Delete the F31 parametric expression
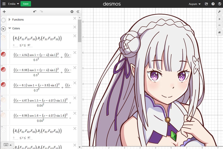223x149 pixels. coord(75,36)
